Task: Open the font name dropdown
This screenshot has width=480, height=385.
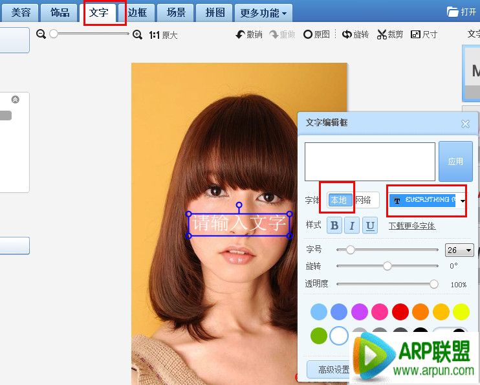Action: coord(463,201)
